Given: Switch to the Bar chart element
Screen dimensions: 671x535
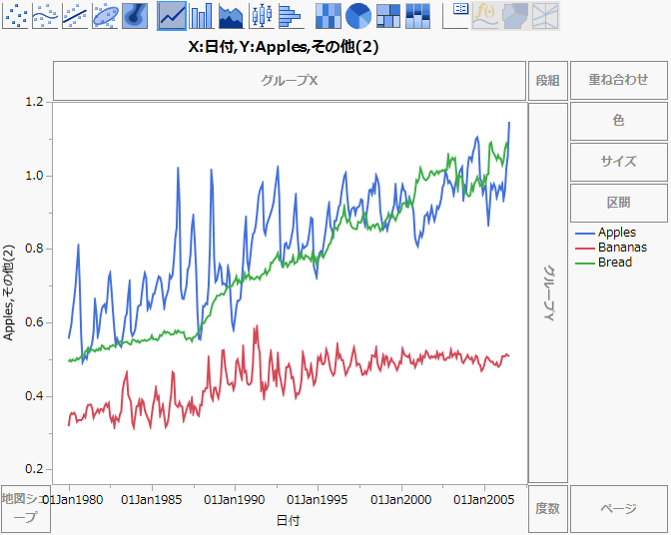Looking at the screenshot, I should click(202, 15).
